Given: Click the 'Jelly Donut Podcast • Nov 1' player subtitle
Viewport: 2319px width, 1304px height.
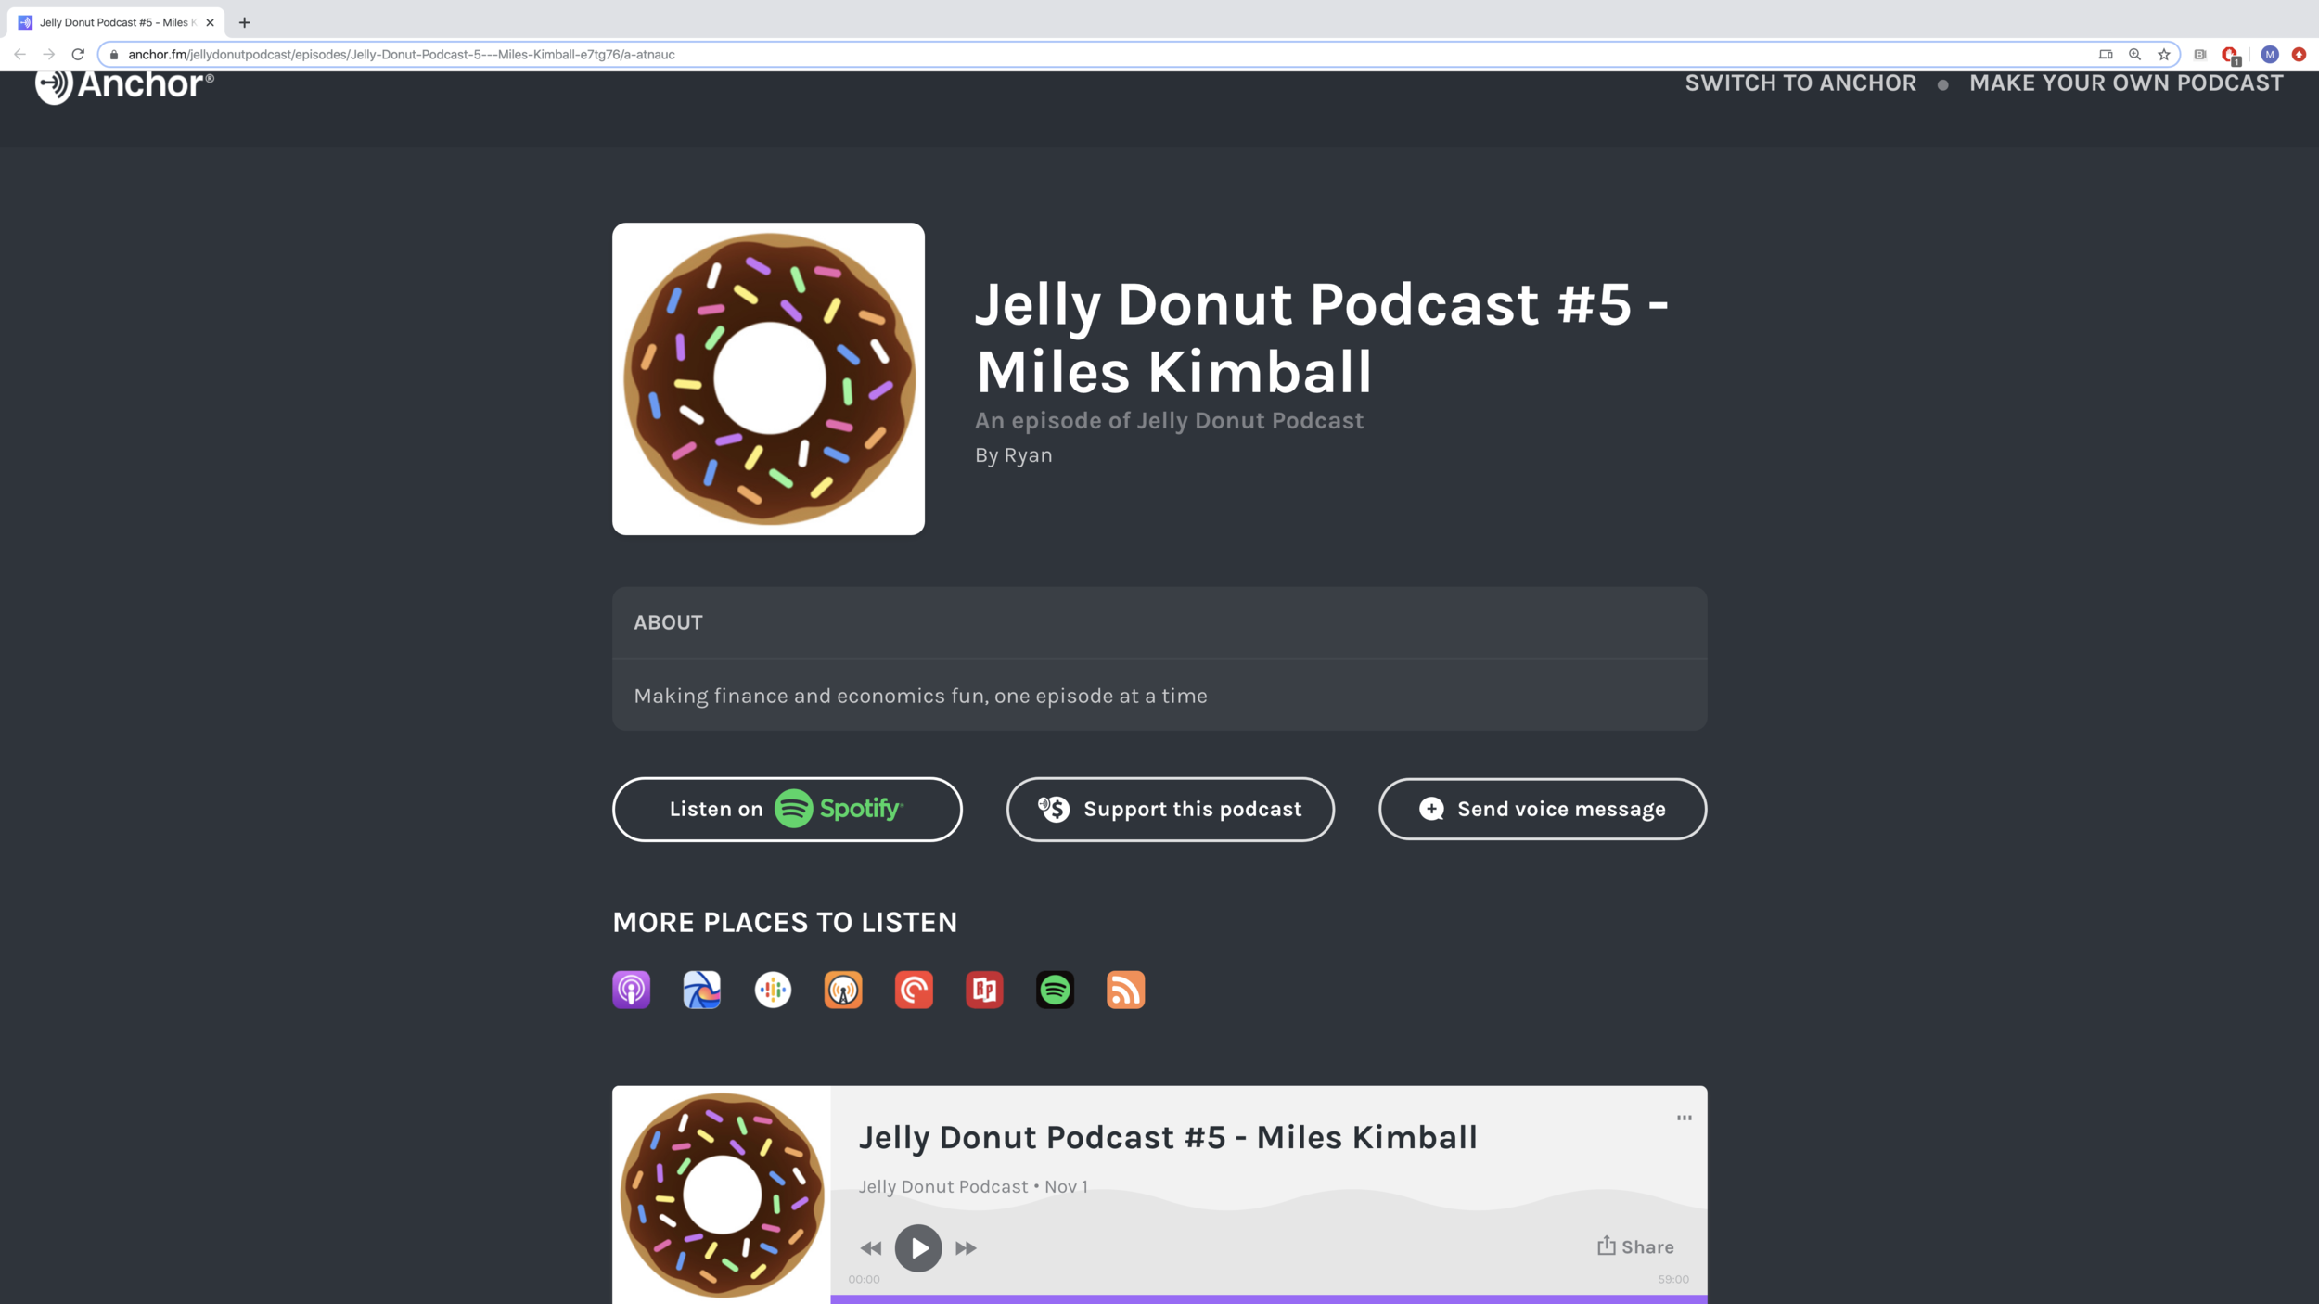Looking at the screenshot, I should pos(973,1186).
